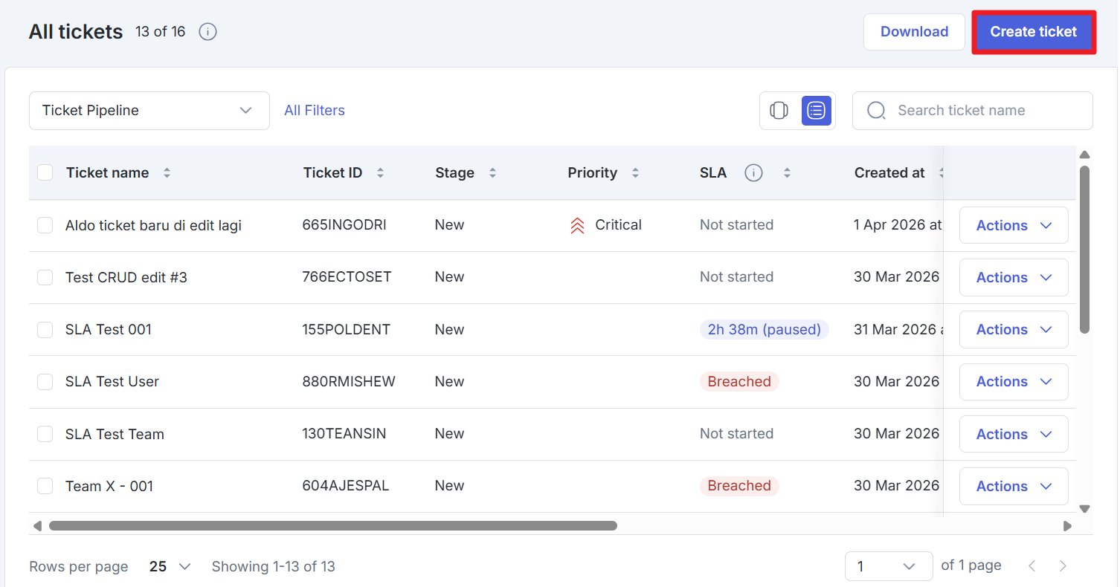This screenshot has height=587, width=1120.
Task: Open Actions menu for Test CRUD edit #3
Action: (x=1013, y=277)
